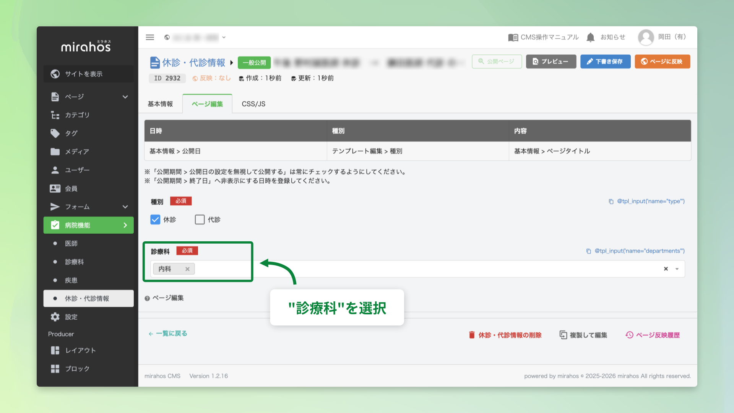The height and width of the screenshot is (413, 734).
Task: Switch to the 基本情報 tab
Action: 160,104
